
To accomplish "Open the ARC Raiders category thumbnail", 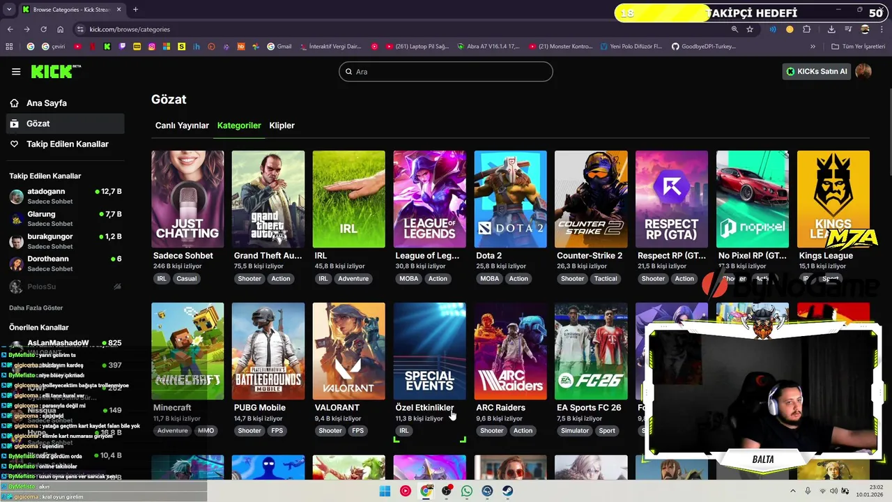I will pyautogui.click(x=511, y=351).
